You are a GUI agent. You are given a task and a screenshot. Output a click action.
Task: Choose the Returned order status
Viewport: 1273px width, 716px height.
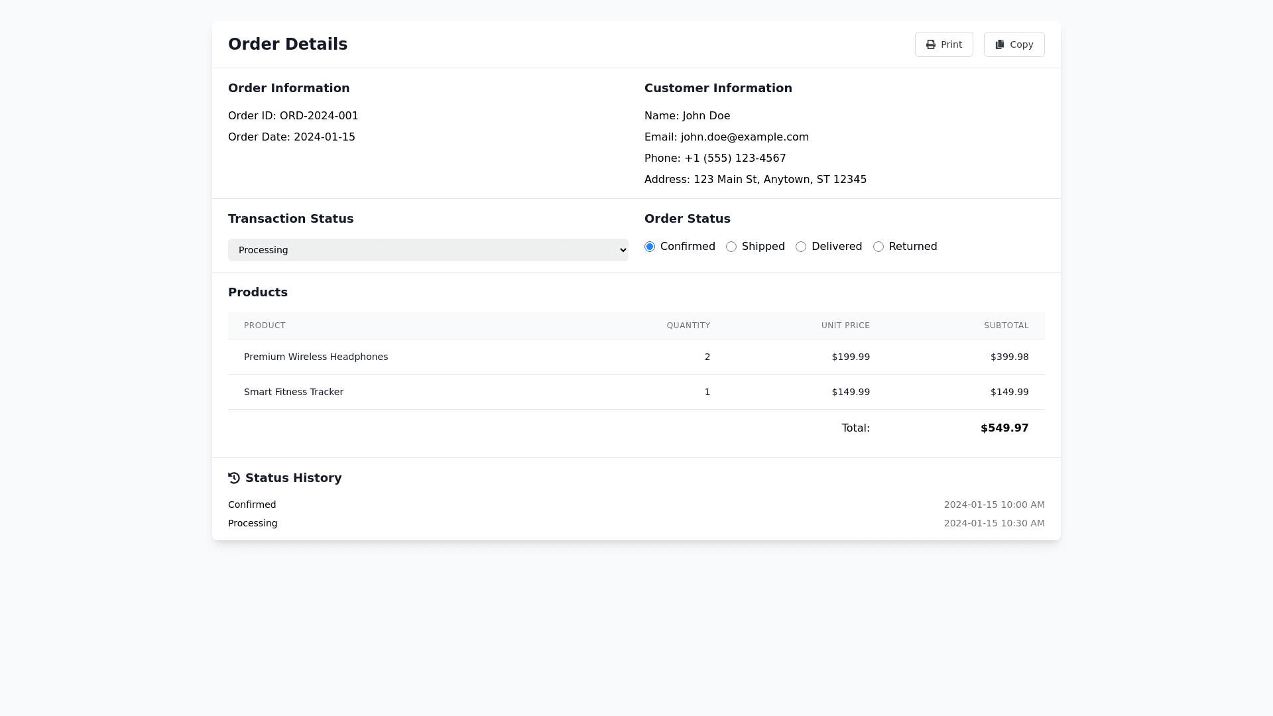[x=879, y=247]
